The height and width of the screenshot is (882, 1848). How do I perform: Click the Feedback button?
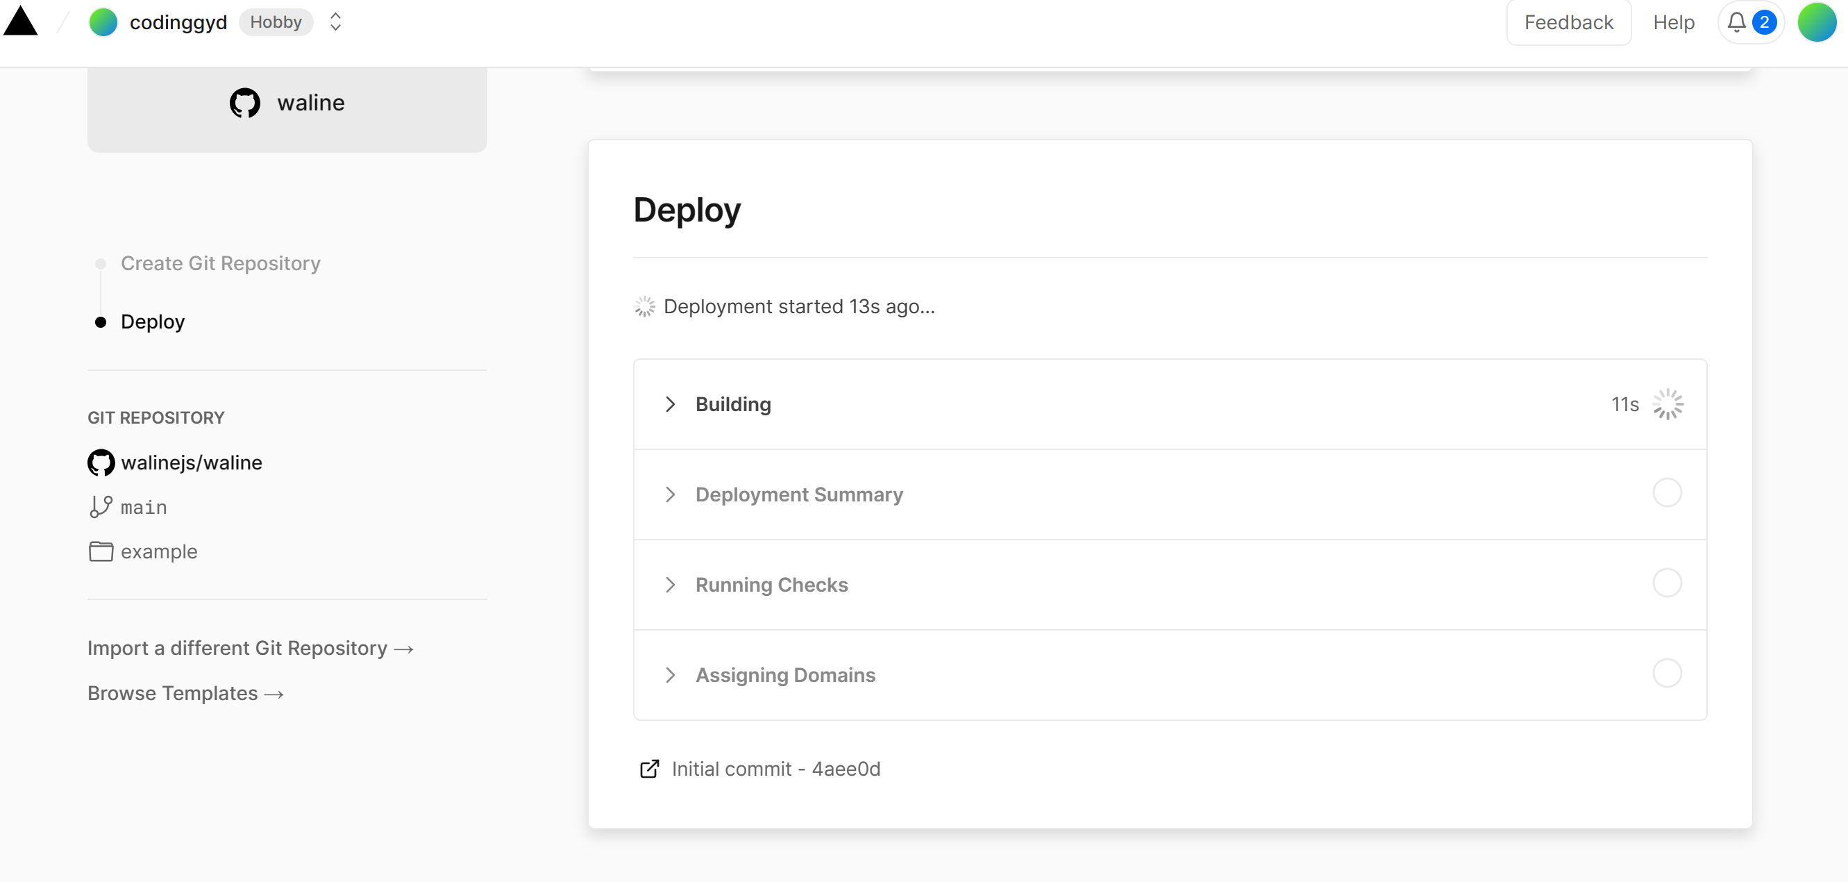click(1568, 22)
